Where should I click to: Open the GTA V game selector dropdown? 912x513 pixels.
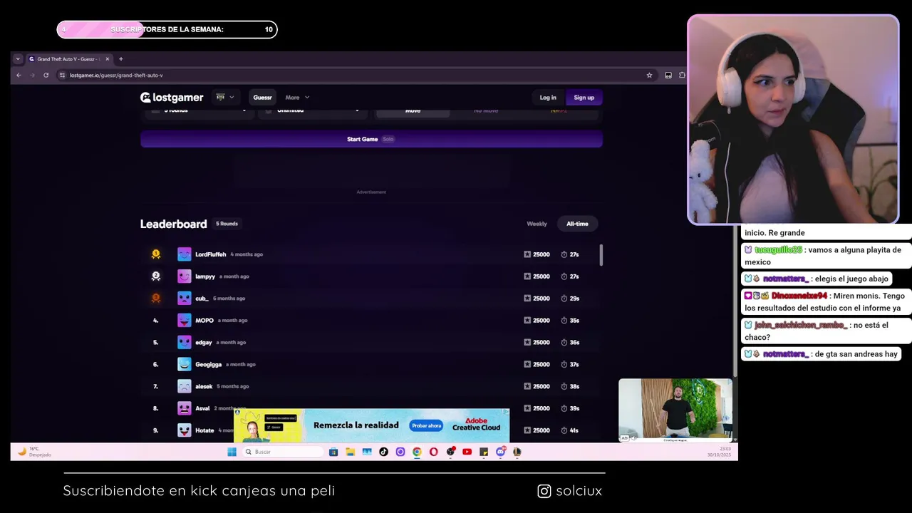(x=225, y=98)
